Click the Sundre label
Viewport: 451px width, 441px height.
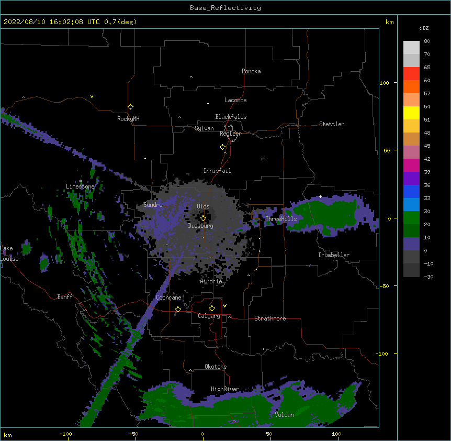pyautogui.click(x=153, y=205)
